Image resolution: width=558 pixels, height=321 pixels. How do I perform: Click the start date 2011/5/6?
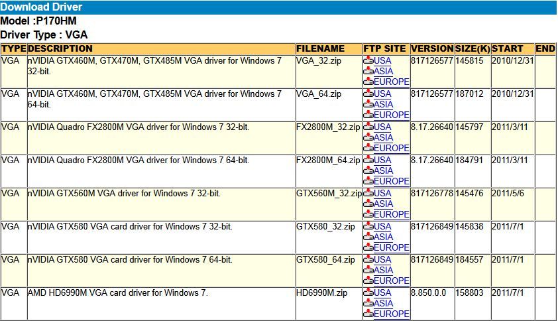508,193
